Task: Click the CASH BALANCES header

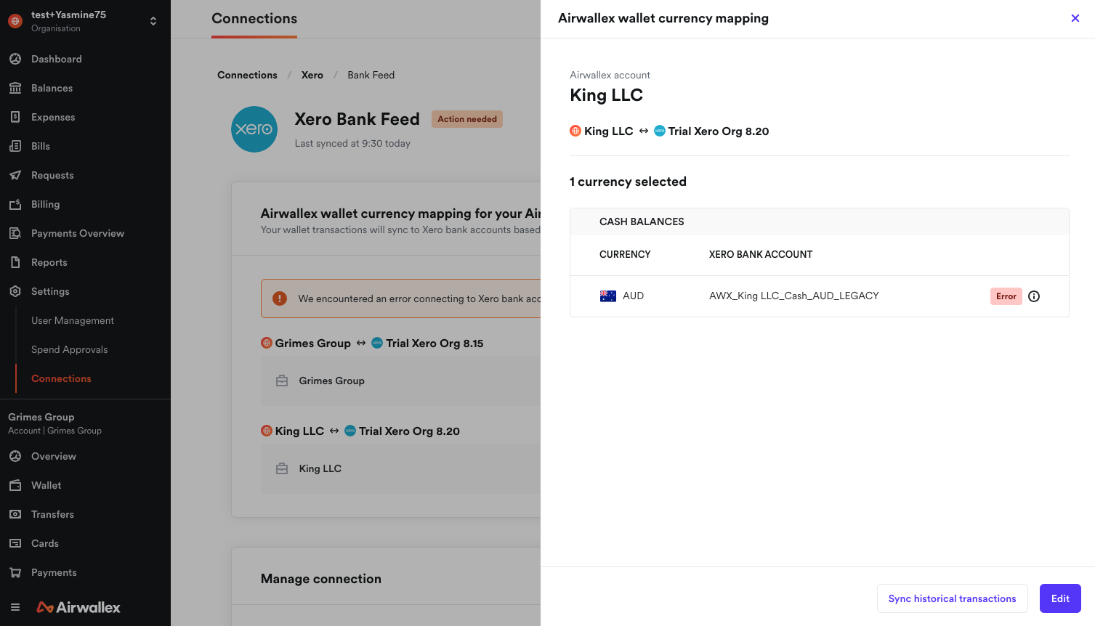Action: (642, 221)
